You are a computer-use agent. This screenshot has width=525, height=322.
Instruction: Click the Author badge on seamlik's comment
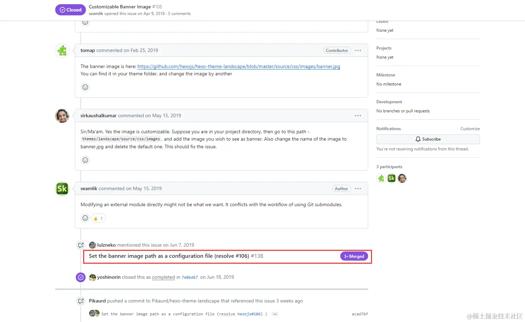tap(341, 189)
